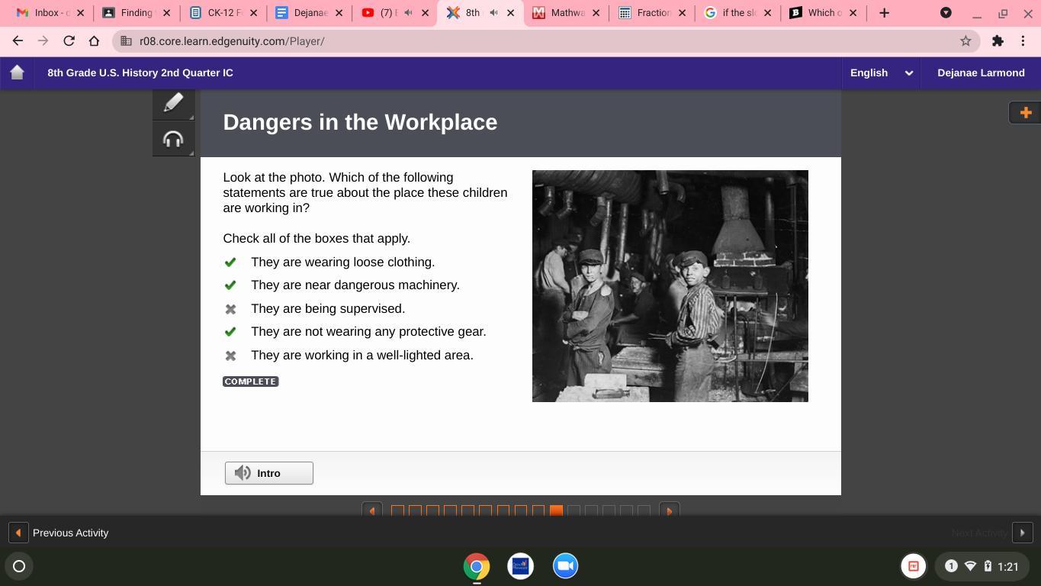
Task: Open the ChromeOS launcher circle
Action: pyautogui.click(x=19, y=566)
